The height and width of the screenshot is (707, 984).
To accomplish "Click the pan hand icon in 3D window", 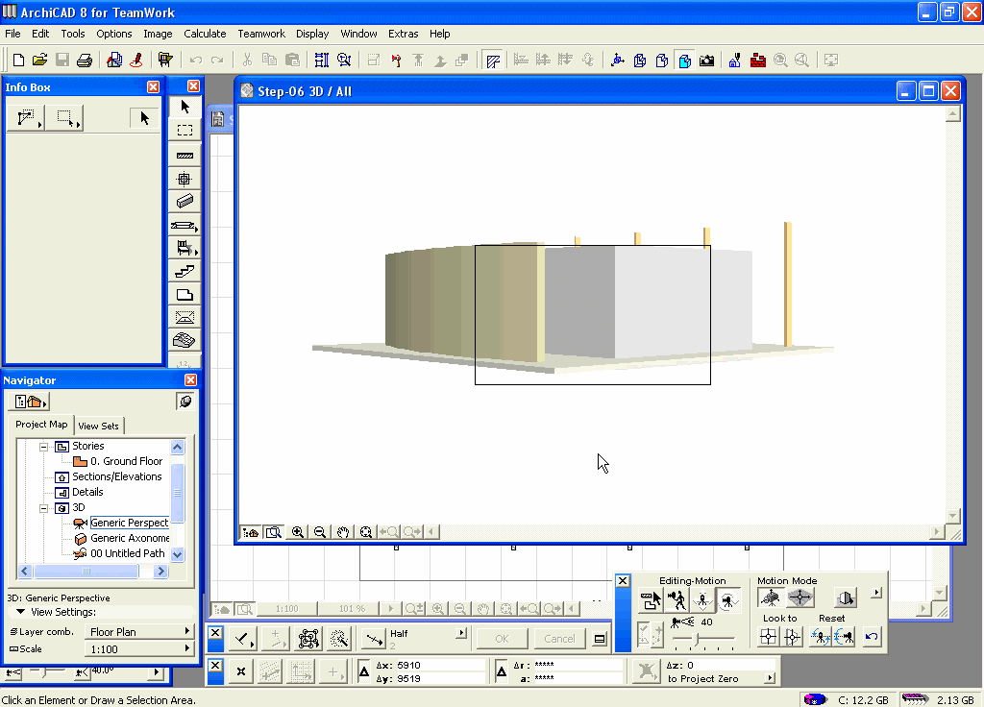I will pos(343,532).
